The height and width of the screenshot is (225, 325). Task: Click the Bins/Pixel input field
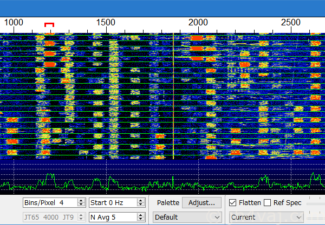point(50,203)
